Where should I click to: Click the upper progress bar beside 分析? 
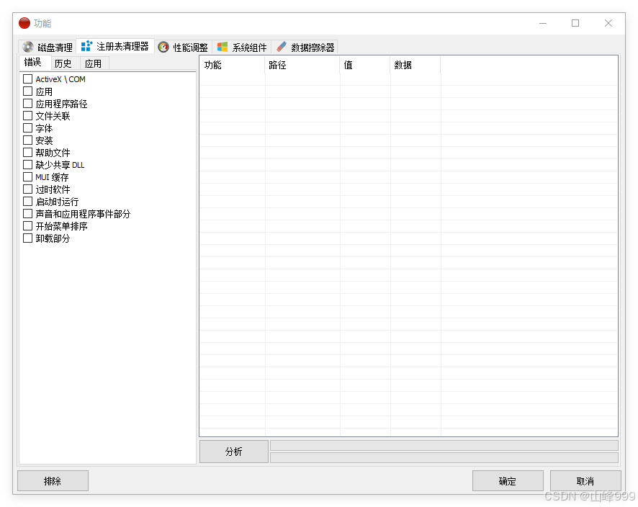click(444, 445)
